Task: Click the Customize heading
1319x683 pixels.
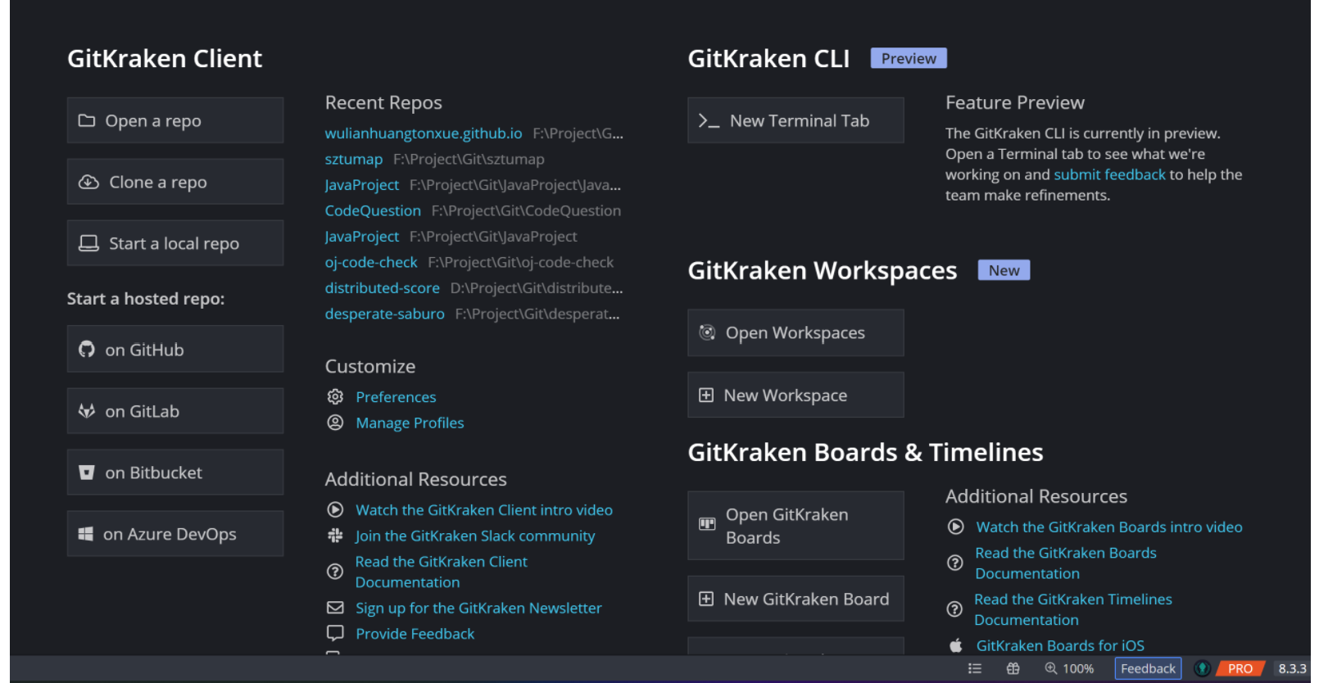Action: pos(370,366)
